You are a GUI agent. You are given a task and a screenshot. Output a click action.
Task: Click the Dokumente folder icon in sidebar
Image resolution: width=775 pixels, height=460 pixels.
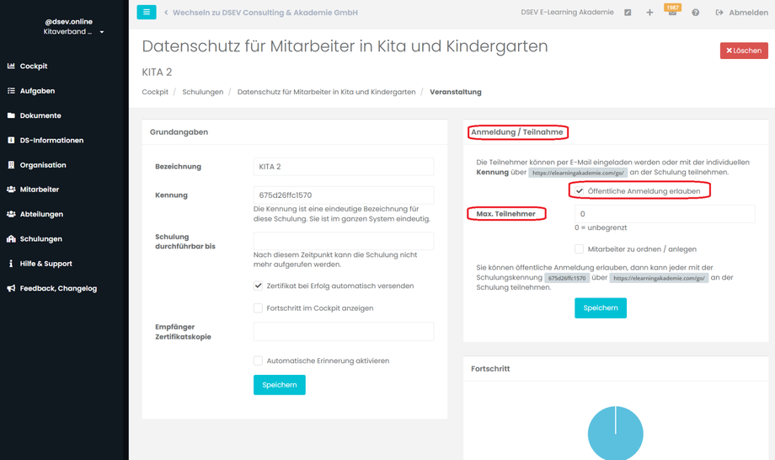tap(11, 115)
